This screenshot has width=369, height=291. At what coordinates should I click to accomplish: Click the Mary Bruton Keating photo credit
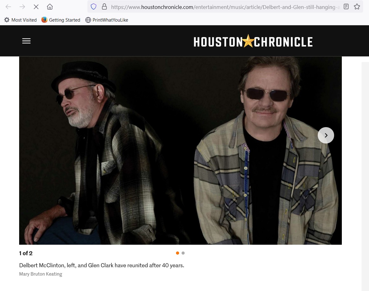coord(41,274)
